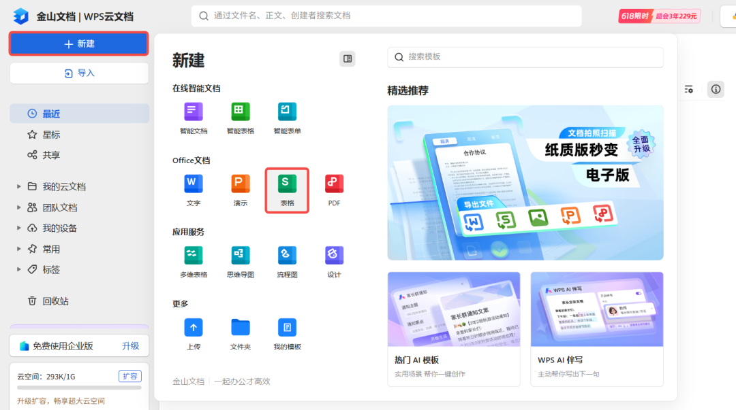Expand the 常用 tree arrow
Screen dimensions: 736x410
coord(19,249)
